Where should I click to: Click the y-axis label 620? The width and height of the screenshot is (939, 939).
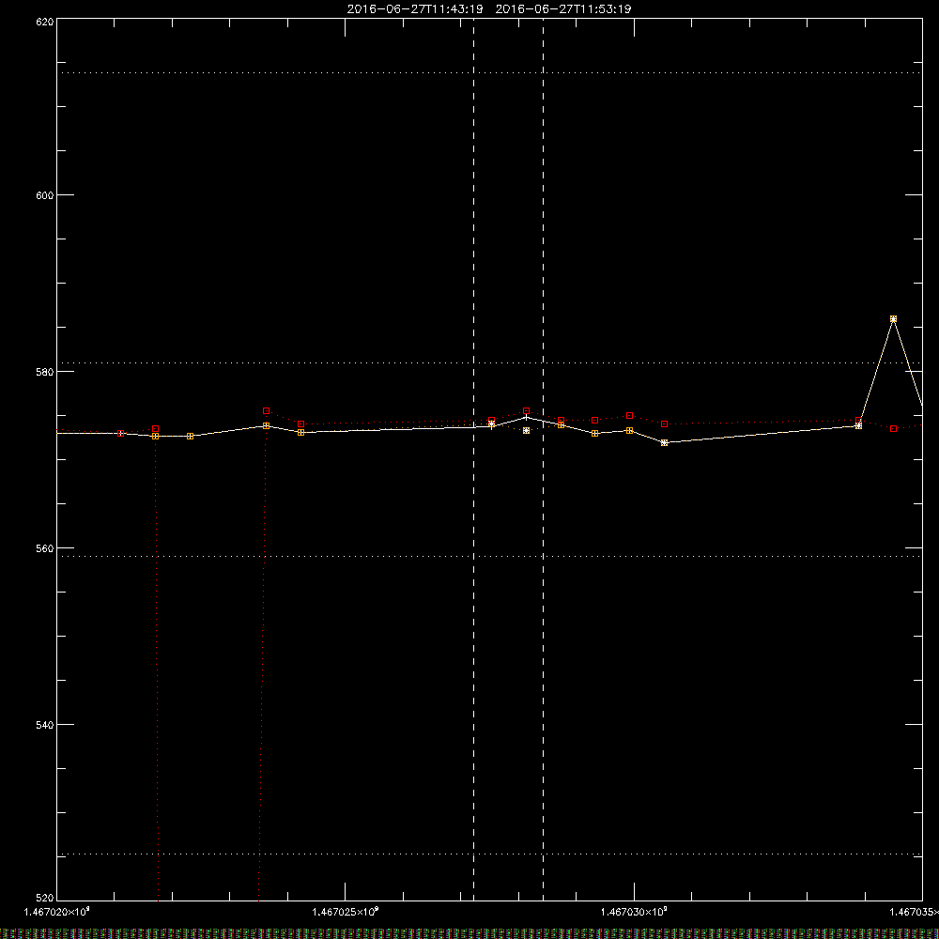[45, 22]
